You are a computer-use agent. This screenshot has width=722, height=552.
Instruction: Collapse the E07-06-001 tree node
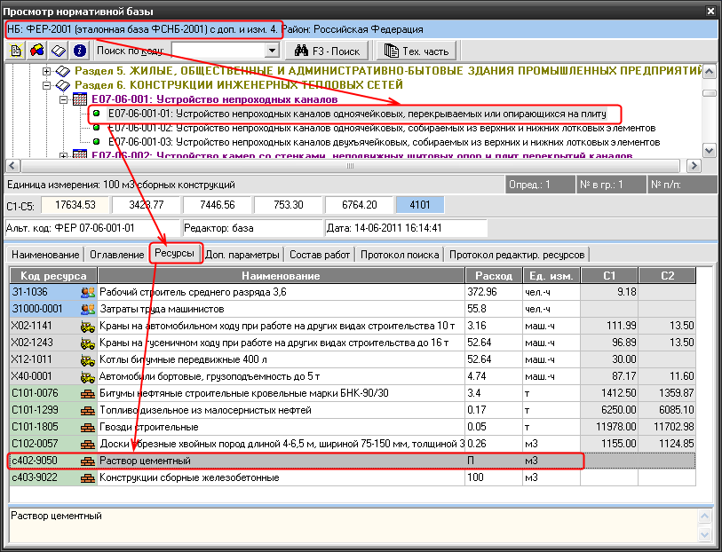63,99
